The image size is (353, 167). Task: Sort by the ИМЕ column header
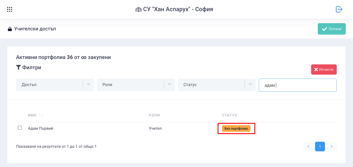click(x=32, y=115)
